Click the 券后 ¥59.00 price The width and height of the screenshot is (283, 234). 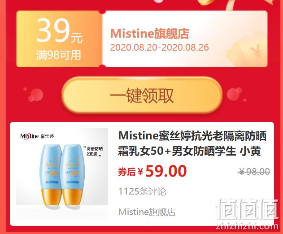tap(152, 171)
